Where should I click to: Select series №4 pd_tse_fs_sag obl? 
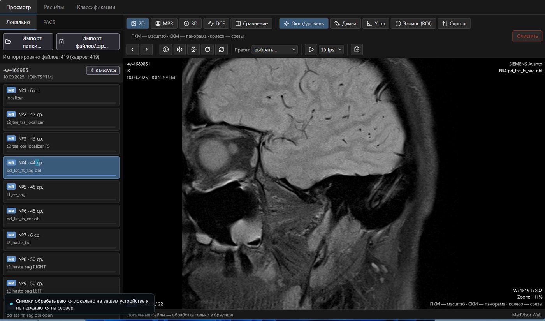click(61, 168)
